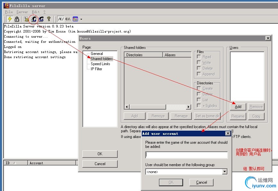Open server settings toolbar icon
The height and width of the screenshot is (191, 278).
[26, 19]
